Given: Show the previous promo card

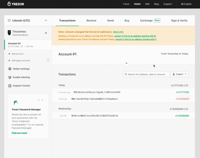Looking at the screenshot, I should pos(39,100).
